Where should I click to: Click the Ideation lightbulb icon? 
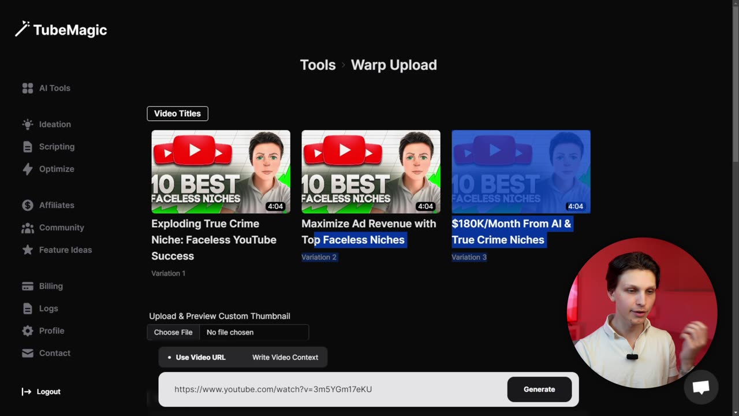coord(28,124)
